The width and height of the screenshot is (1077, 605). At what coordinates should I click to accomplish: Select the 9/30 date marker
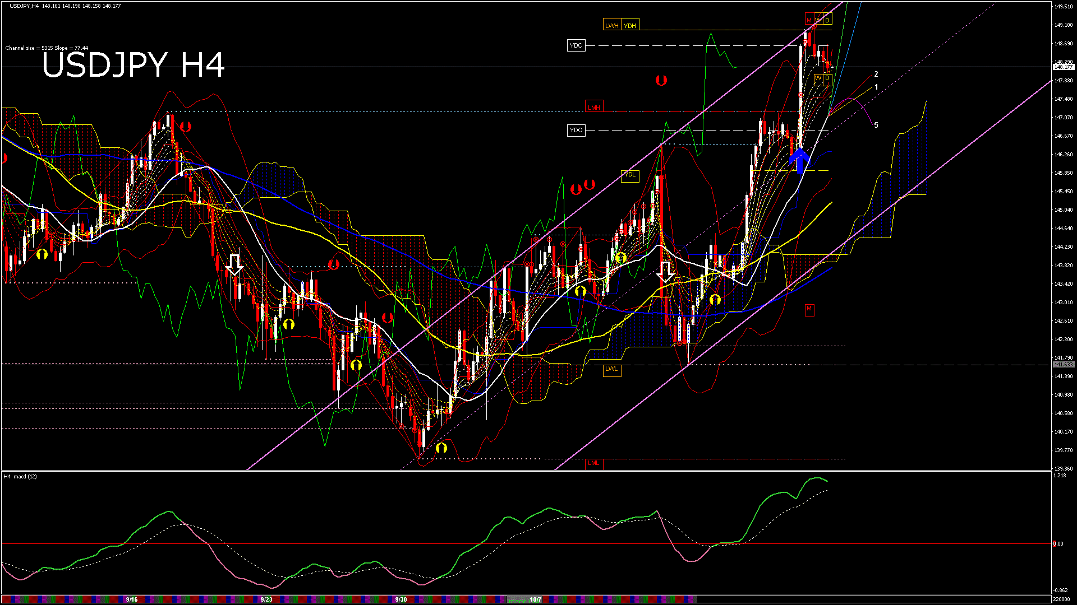pos(401,599)
